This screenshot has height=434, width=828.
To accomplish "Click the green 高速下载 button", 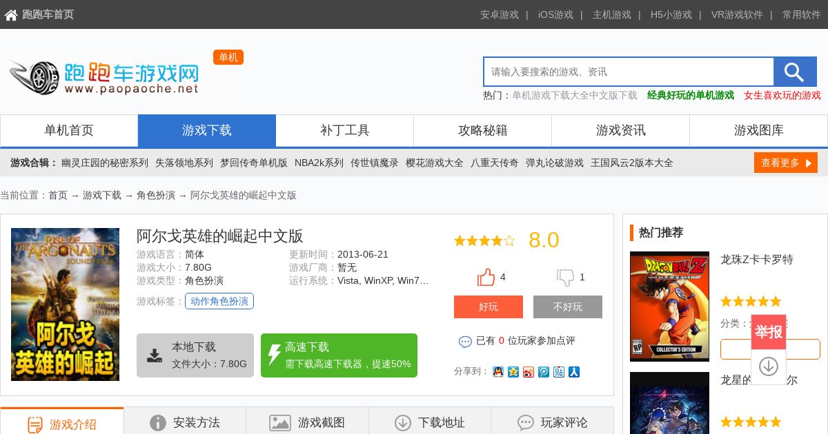I will tap(339, 355).
